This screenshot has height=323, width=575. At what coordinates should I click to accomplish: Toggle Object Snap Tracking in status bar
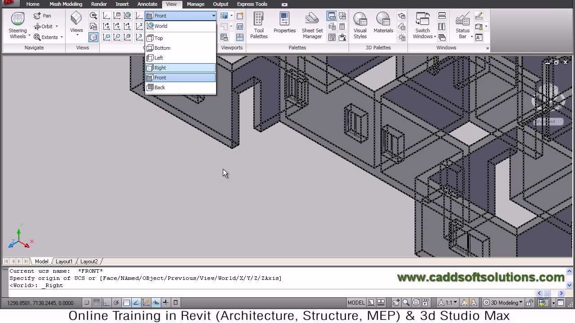tap(136, 303)
